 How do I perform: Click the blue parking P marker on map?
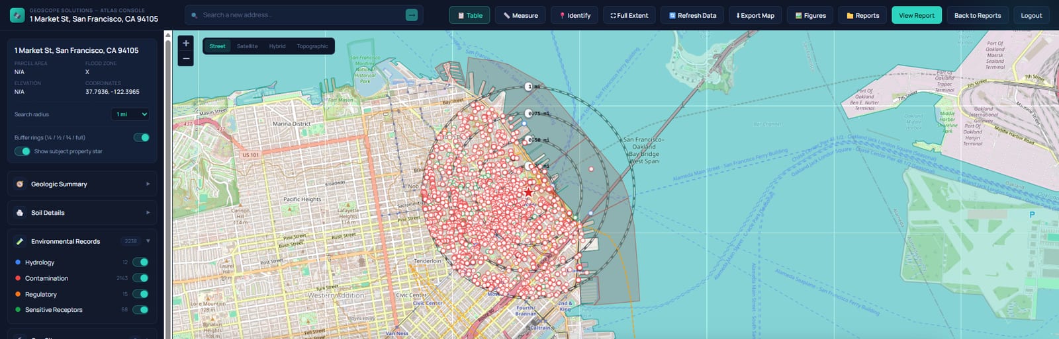click(1032, 215)
